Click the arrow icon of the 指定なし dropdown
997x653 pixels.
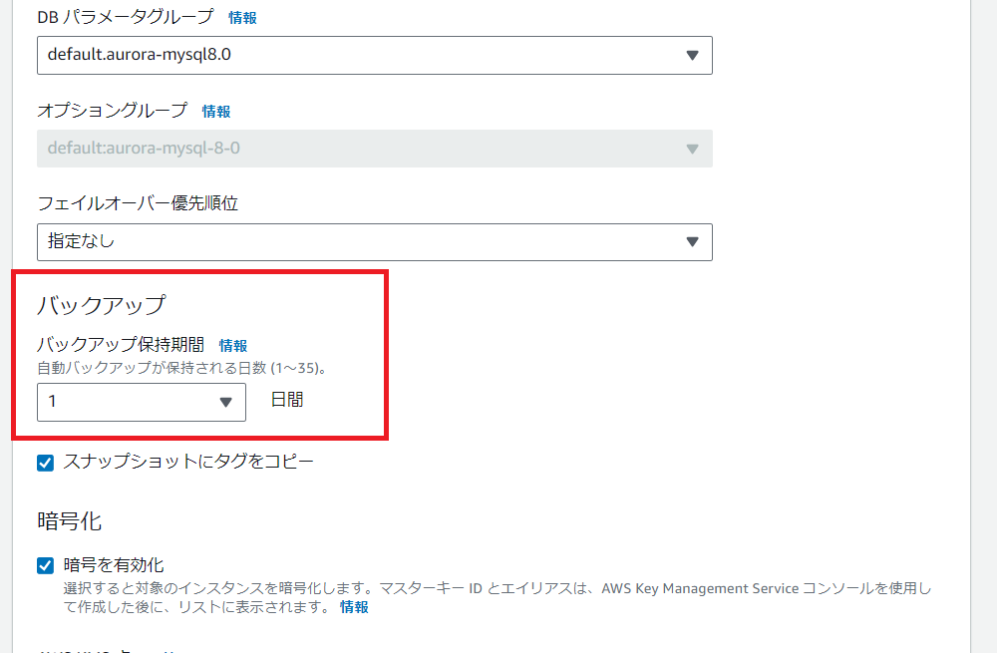[693, 241]
